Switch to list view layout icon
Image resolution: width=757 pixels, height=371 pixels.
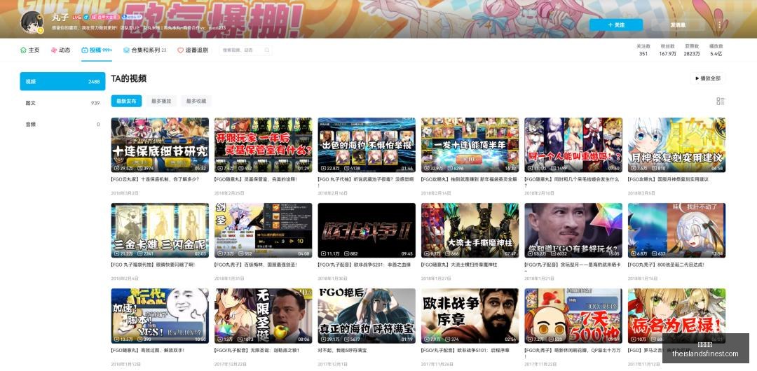pos(721,101)
